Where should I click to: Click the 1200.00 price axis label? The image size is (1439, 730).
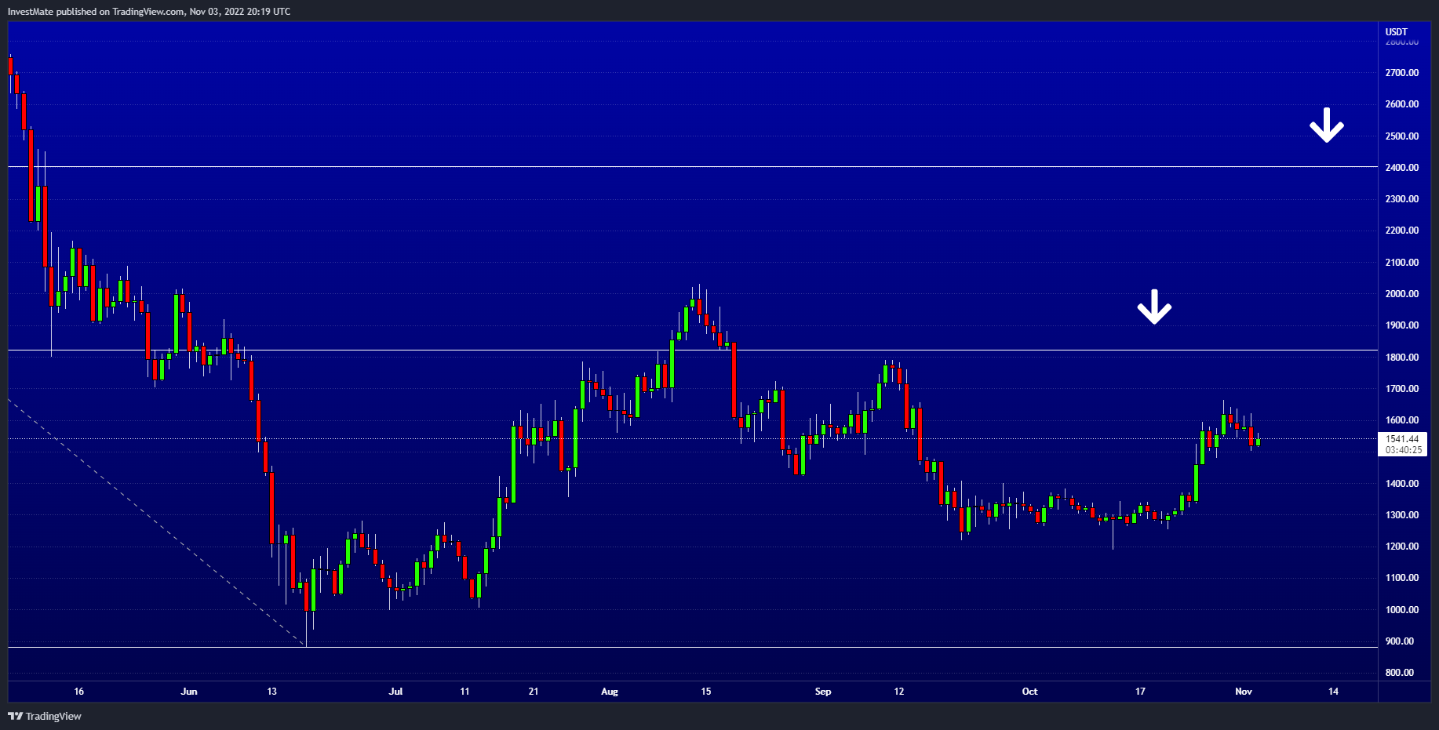point(1402,547)
